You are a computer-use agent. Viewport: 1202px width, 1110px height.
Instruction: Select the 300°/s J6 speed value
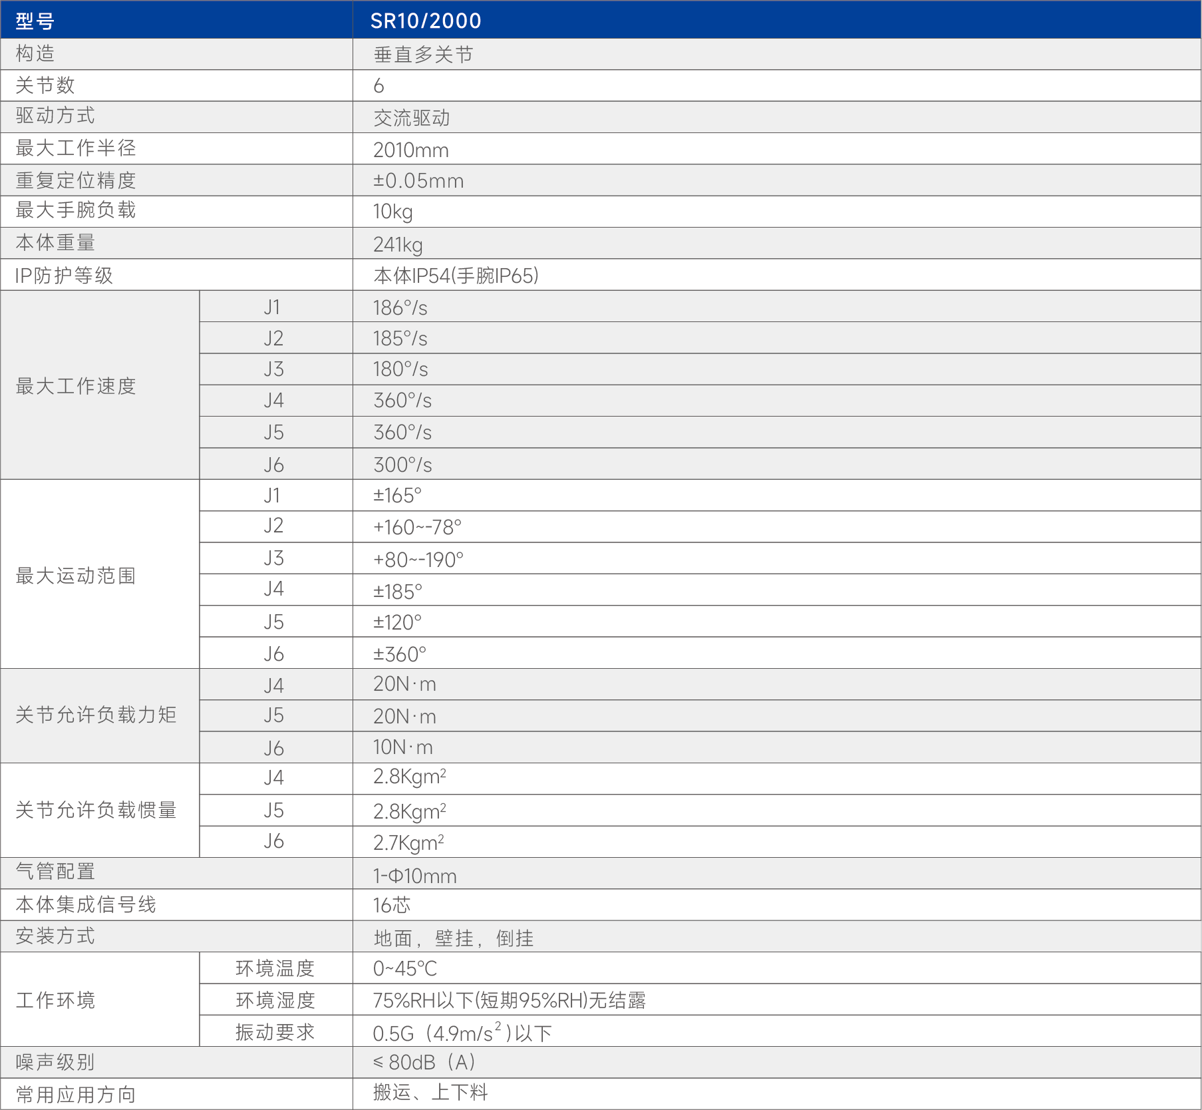[x=402, y=464]
